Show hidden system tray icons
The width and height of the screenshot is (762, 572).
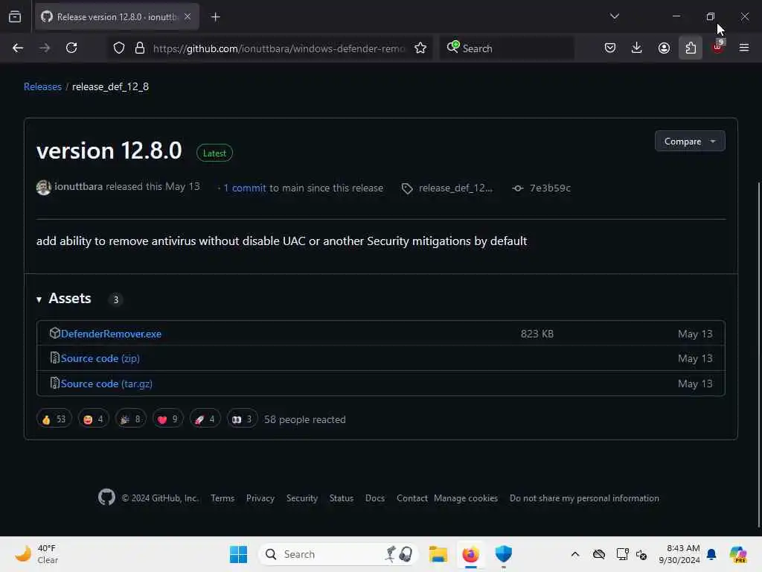click(575, 554)
